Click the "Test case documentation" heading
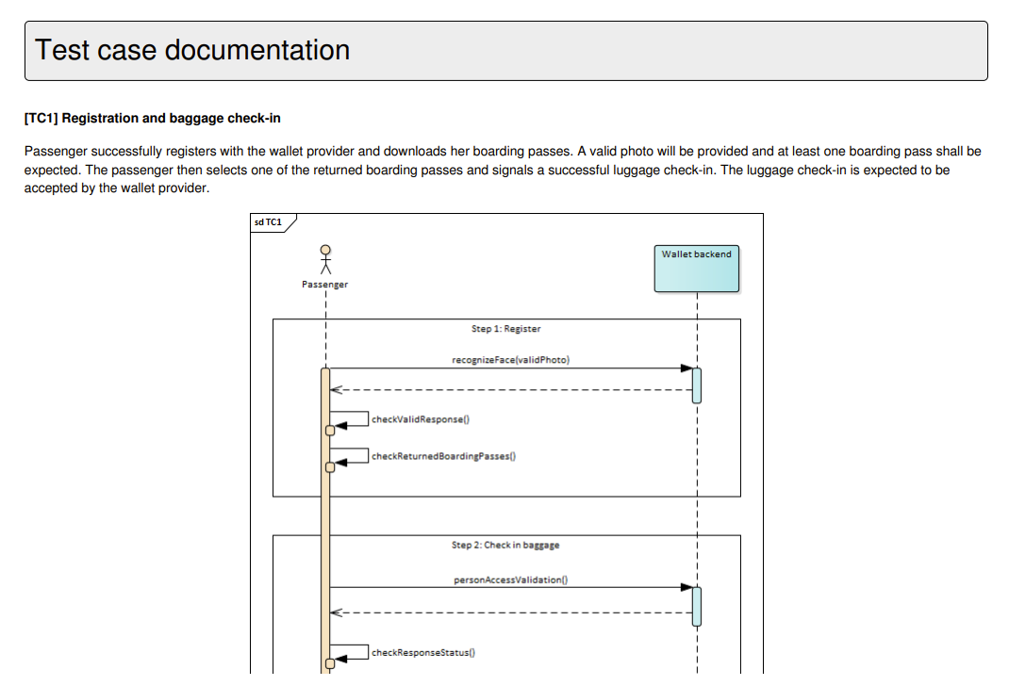Screen dimensions: 1009x686 pos(191,50)
